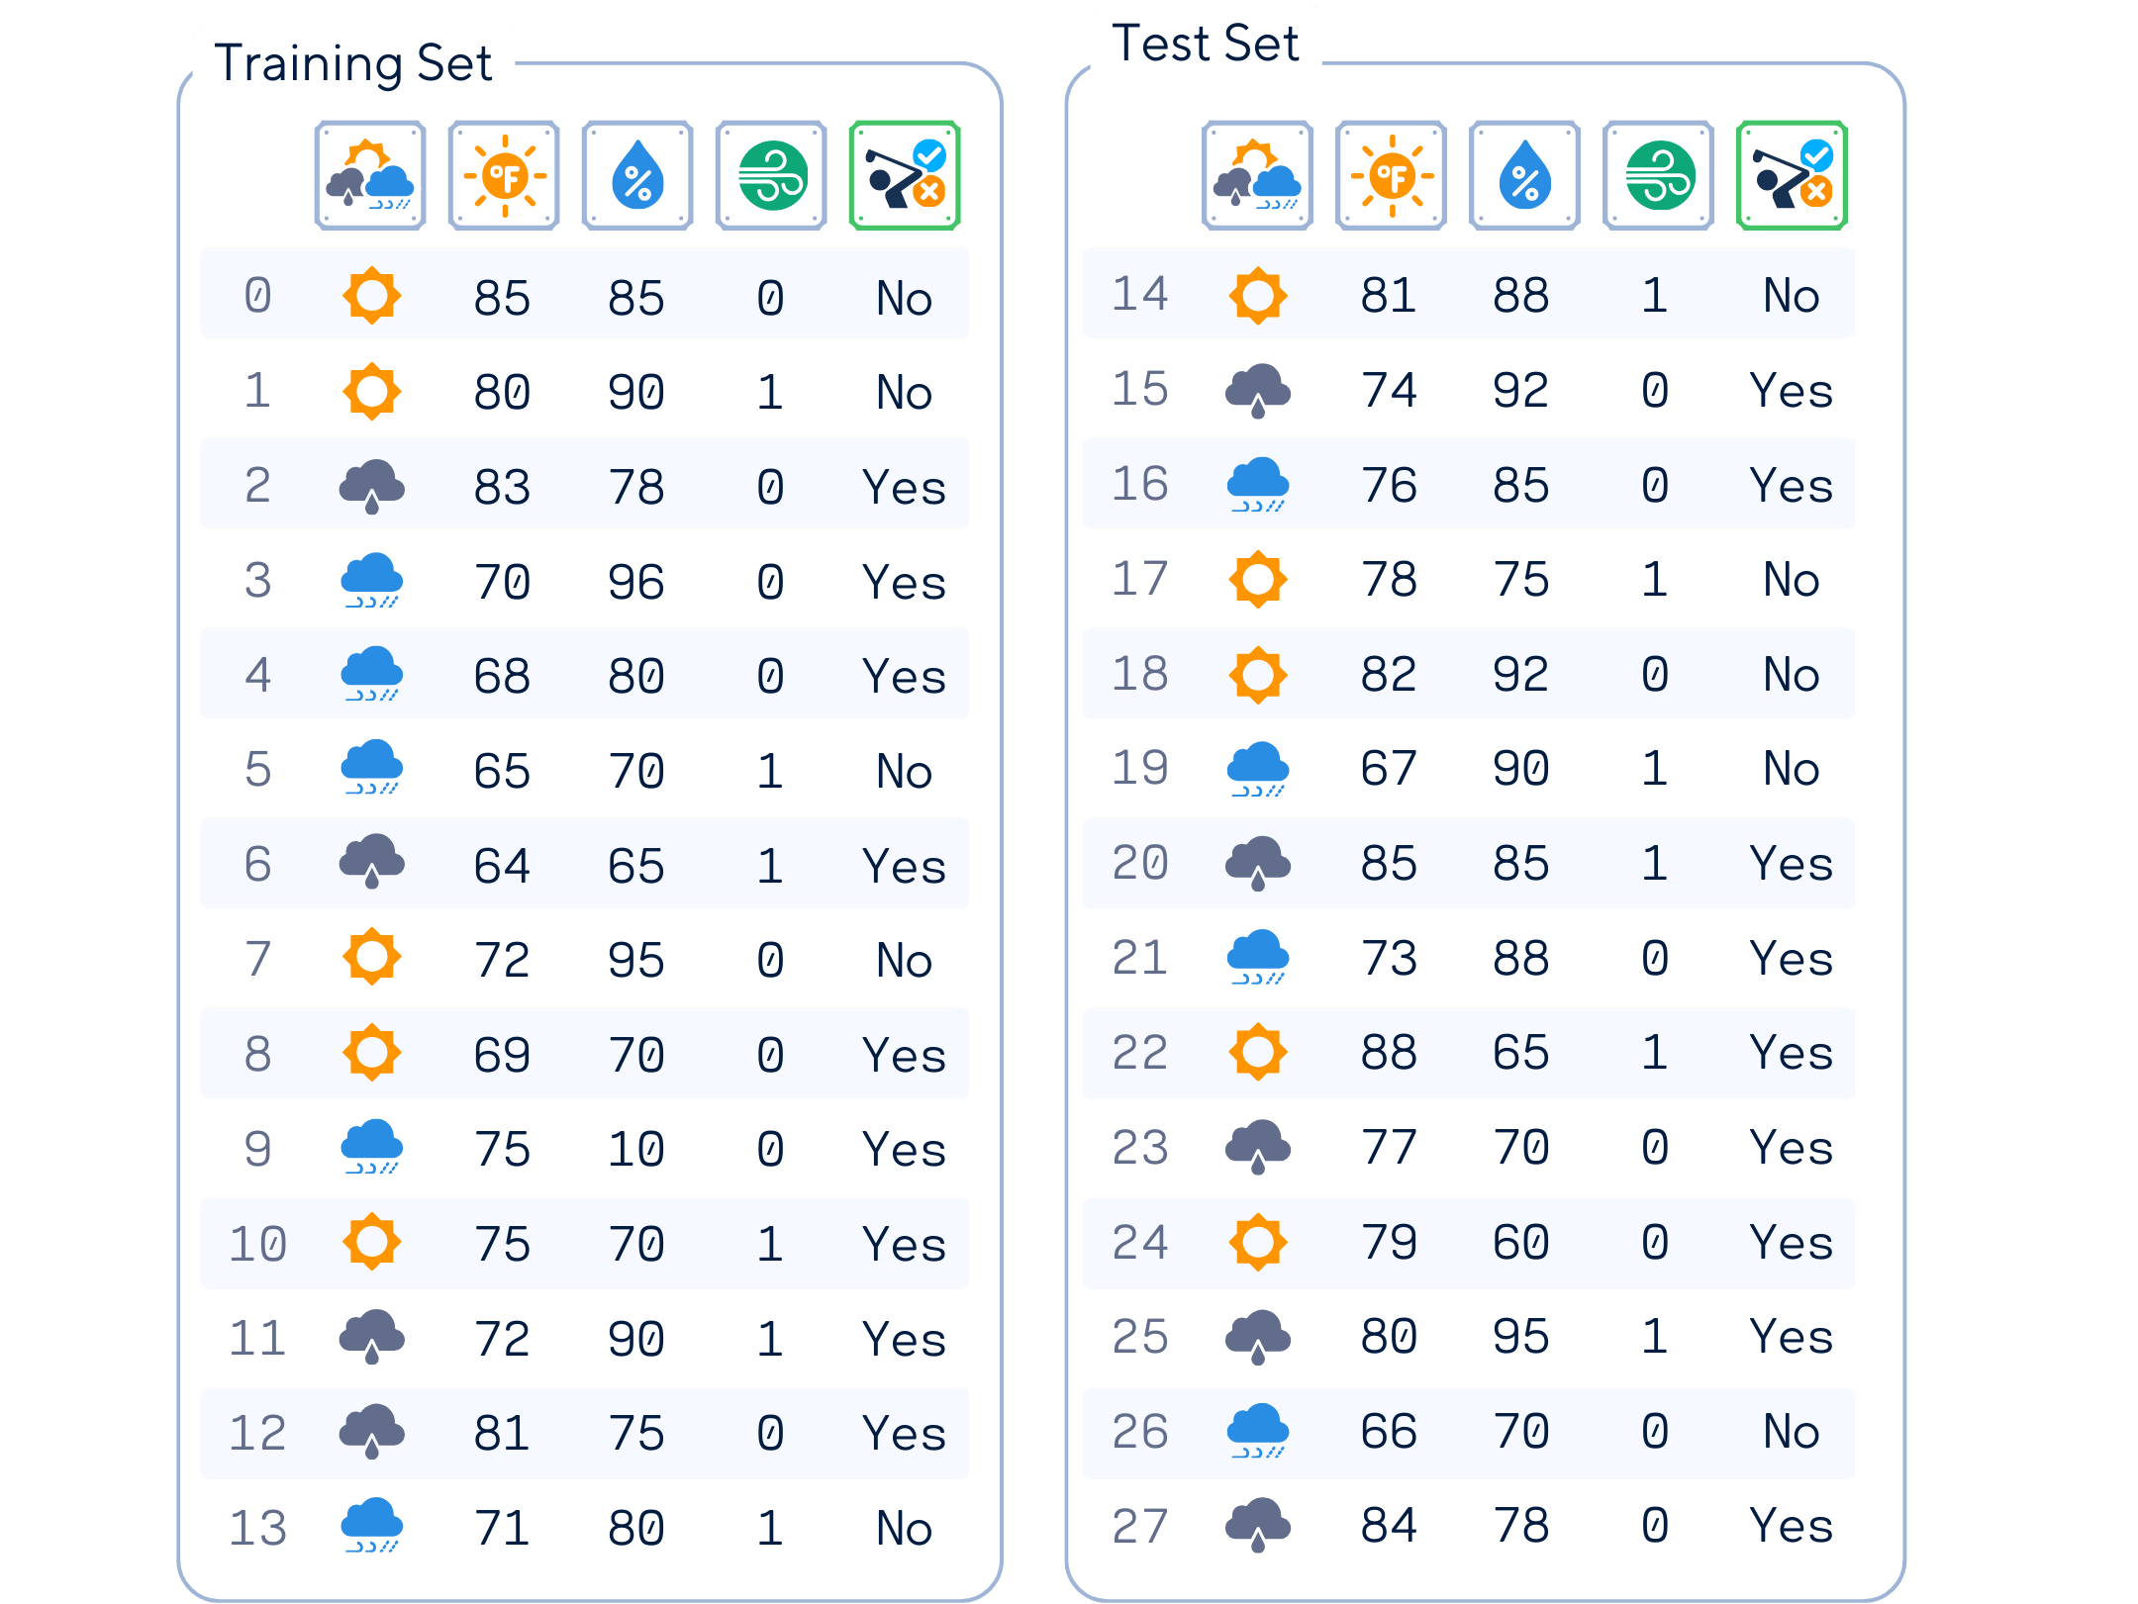Click the "No" label in row 14
This screenshot has width=2138, height=1604.
[x=1791, y=295]
